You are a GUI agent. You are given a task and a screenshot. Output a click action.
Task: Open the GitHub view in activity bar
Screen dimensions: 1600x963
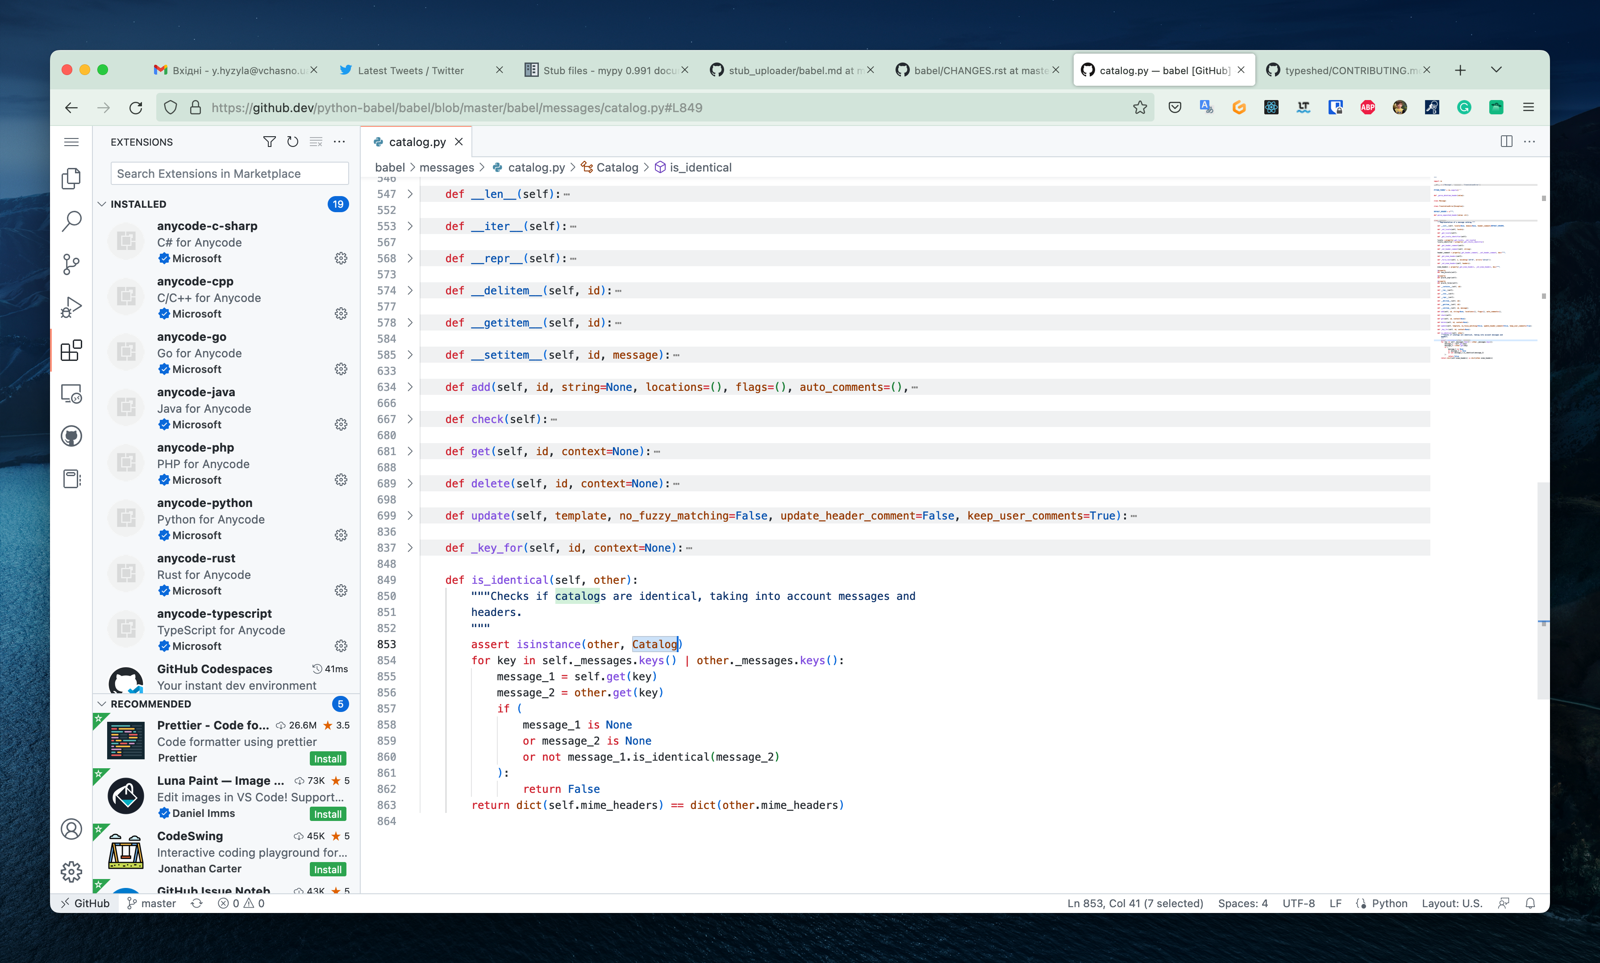[71, 436]
